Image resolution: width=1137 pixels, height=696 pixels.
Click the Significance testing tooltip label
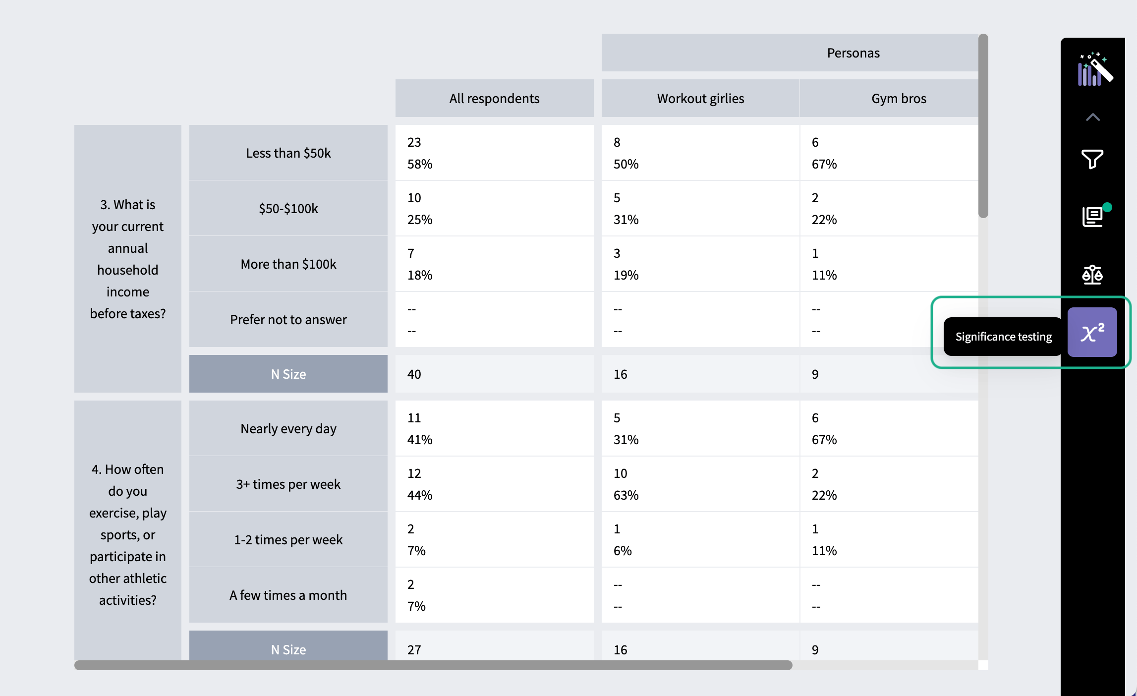1003,337
